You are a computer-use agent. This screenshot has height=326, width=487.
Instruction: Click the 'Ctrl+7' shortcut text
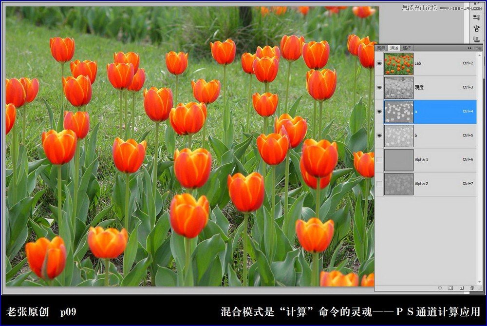pyautogui.click(x=468, y=183)
